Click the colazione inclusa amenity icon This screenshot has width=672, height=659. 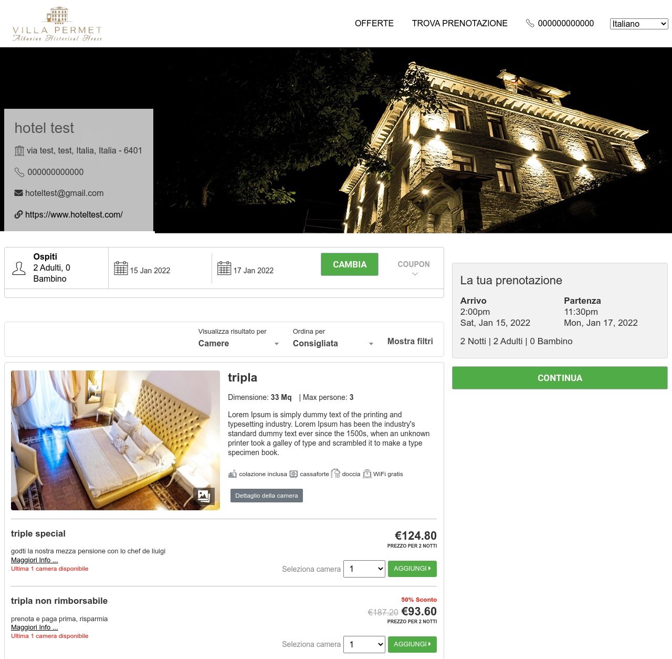tap(233, 474)
